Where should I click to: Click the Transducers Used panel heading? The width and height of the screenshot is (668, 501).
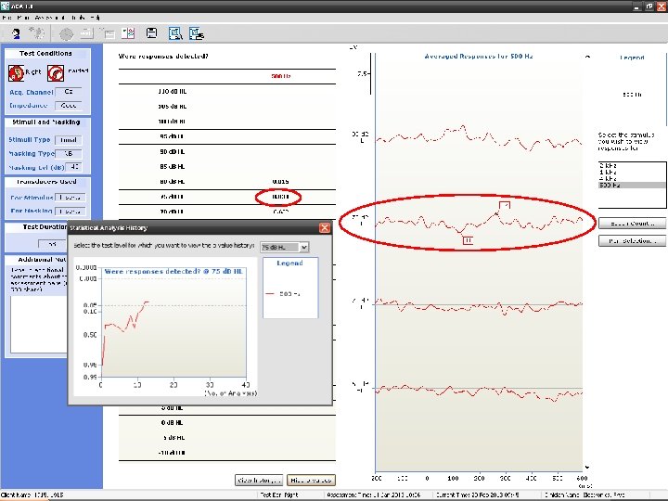tap(46, 182)
